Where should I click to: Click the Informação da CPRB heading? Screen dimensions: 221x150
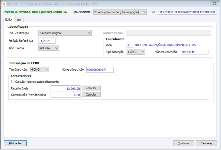[x=24, y=63]
